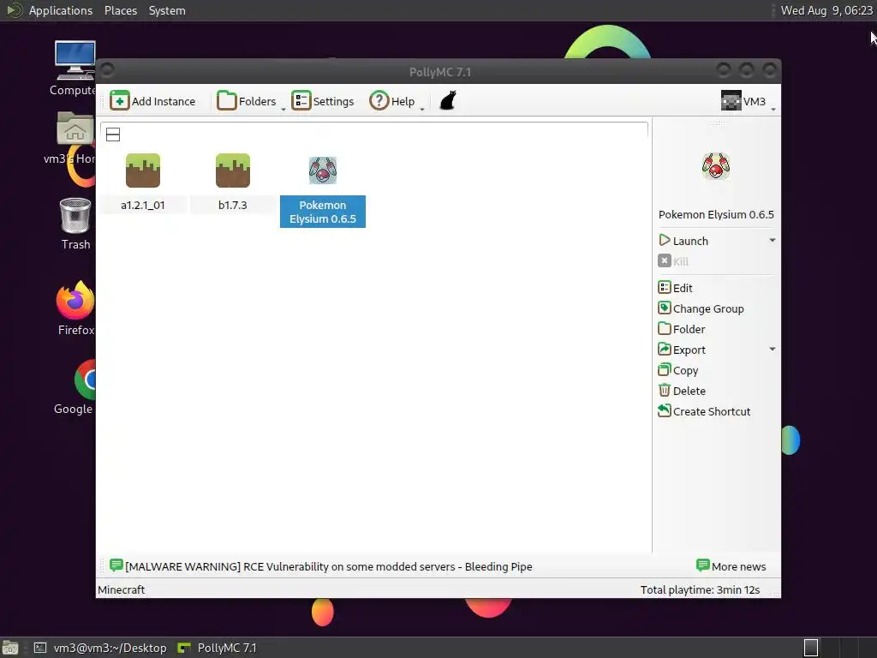Open the Google Chrome desktop icon

coord(85,380)
